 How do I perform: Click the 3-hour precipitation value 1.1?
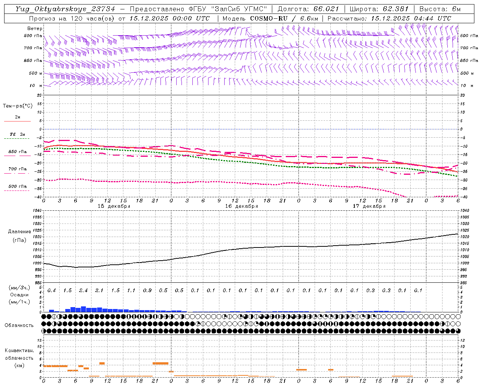(131, 291)
